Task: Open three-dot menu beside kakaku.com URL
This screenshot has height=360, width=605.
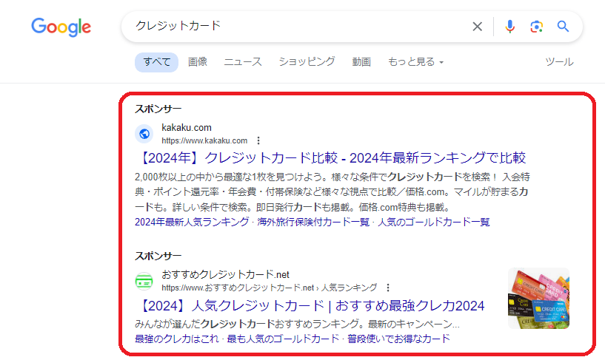Action: pos(258,140)
